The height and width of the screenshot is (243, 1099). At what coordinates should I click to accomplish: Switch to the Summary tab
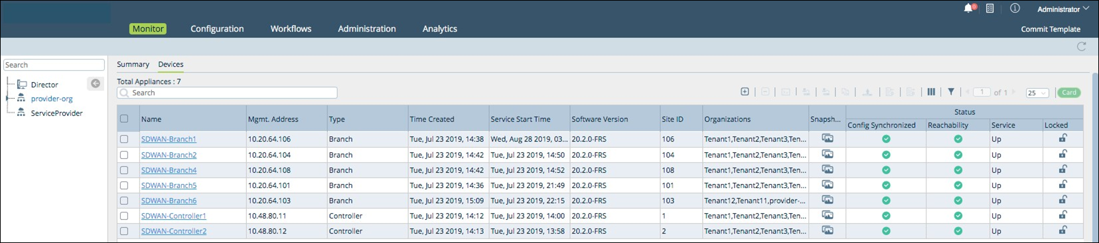(x=133, y=64)
